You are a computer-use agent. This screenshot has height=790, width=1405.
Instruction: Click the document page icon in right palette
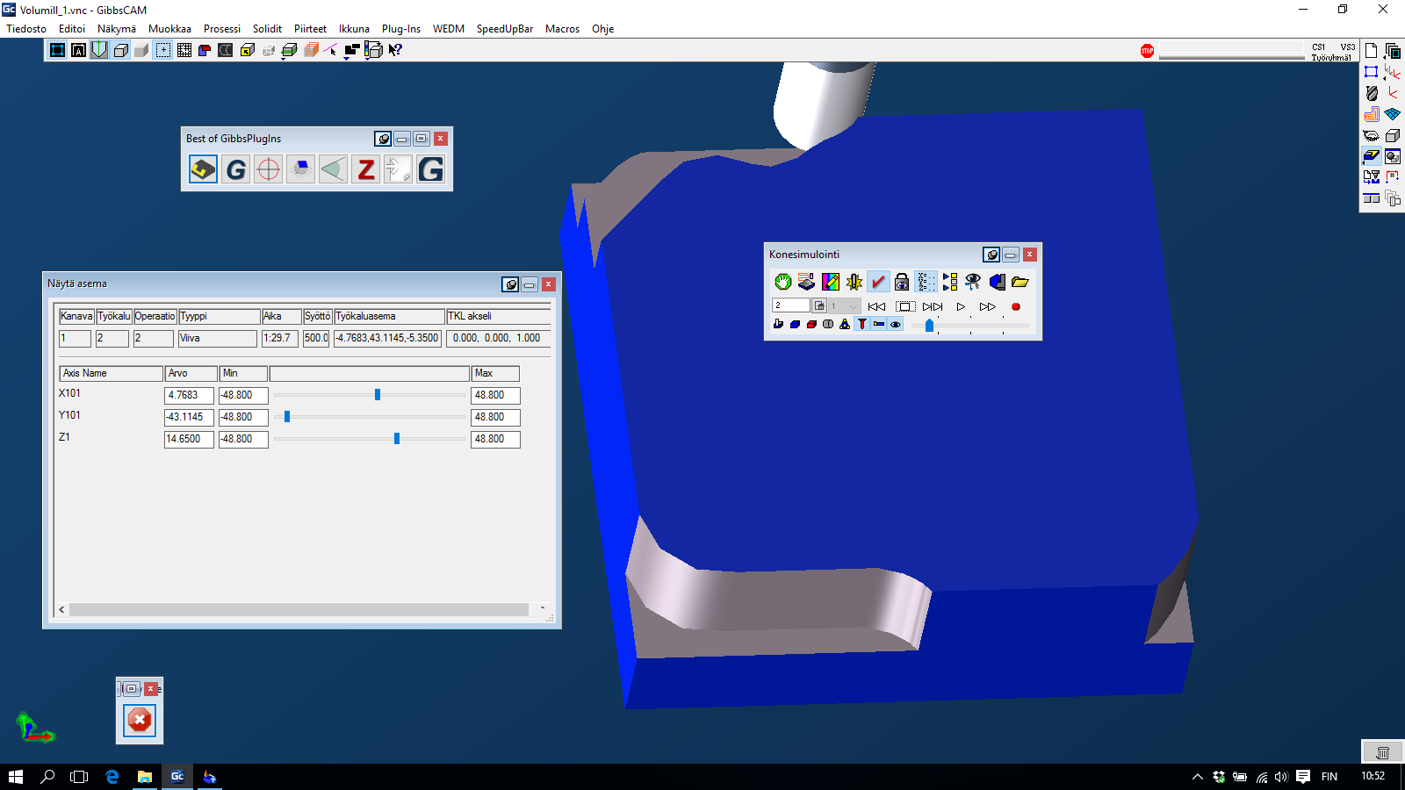click(x=1371, y=51)
